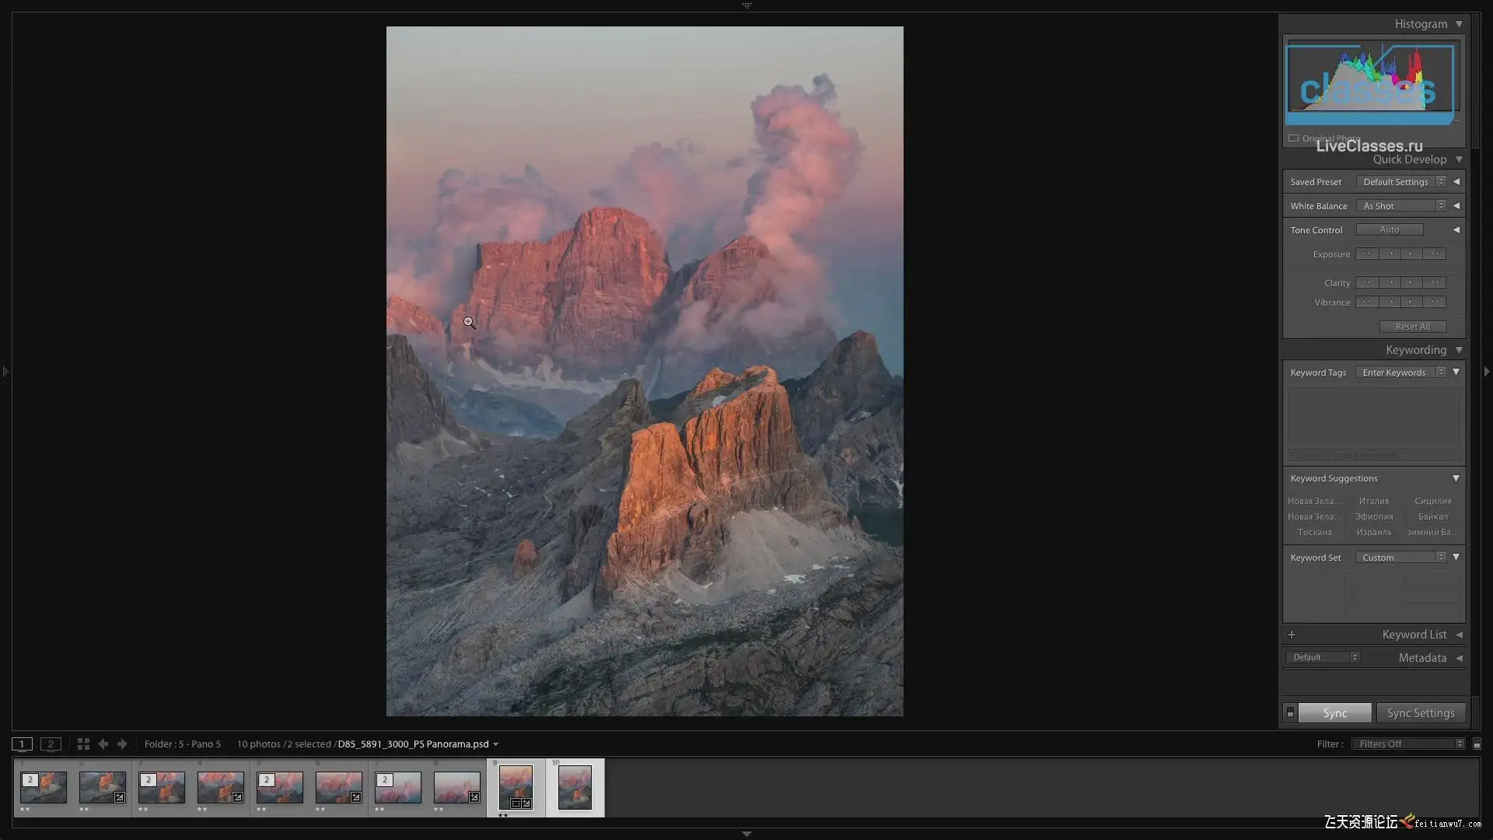
Task: Click the go back arrow in filmstrip bar
Action: (103, 744)
